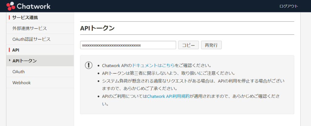Open the Chatwork API利用規約 link
This screenshot has width=311, height=126.
point(168,96)
